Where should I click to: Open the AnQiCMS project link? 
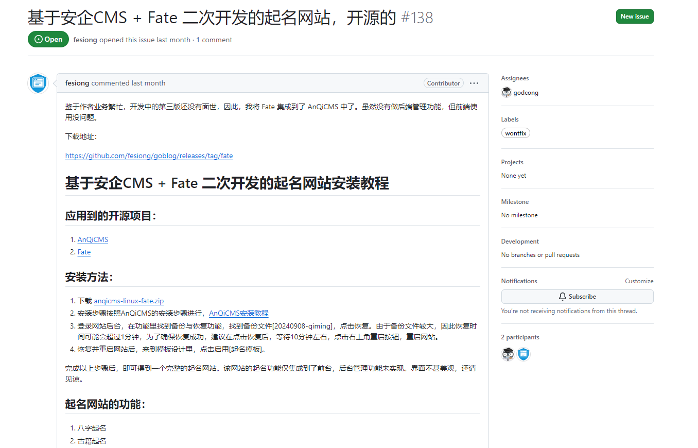tap(93, 239)
